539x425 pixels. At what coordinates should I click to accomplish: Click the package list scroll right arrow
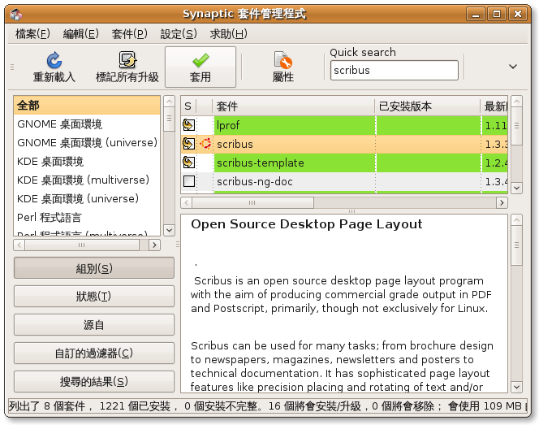(502, 202)
